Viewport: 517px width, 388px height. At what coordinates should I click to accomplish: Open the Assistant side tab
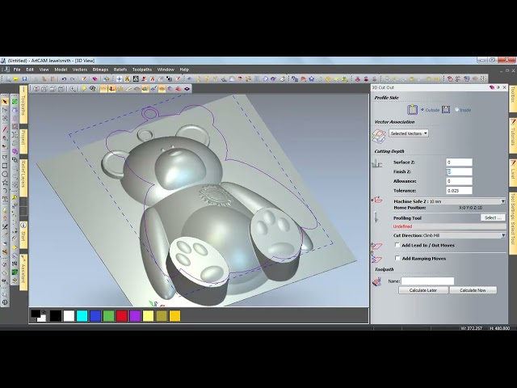(23, 272)
